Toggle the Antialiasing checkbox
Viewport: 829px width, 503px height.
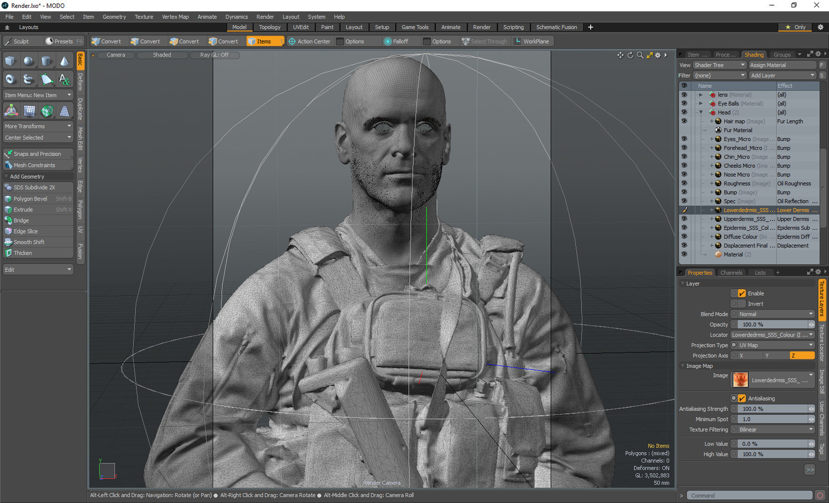pyautogui.click(x=741, y=398)
